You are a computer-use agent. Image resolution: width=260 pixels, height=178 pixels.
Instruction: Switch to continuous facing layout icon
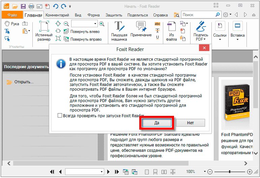tap(173, 172)
